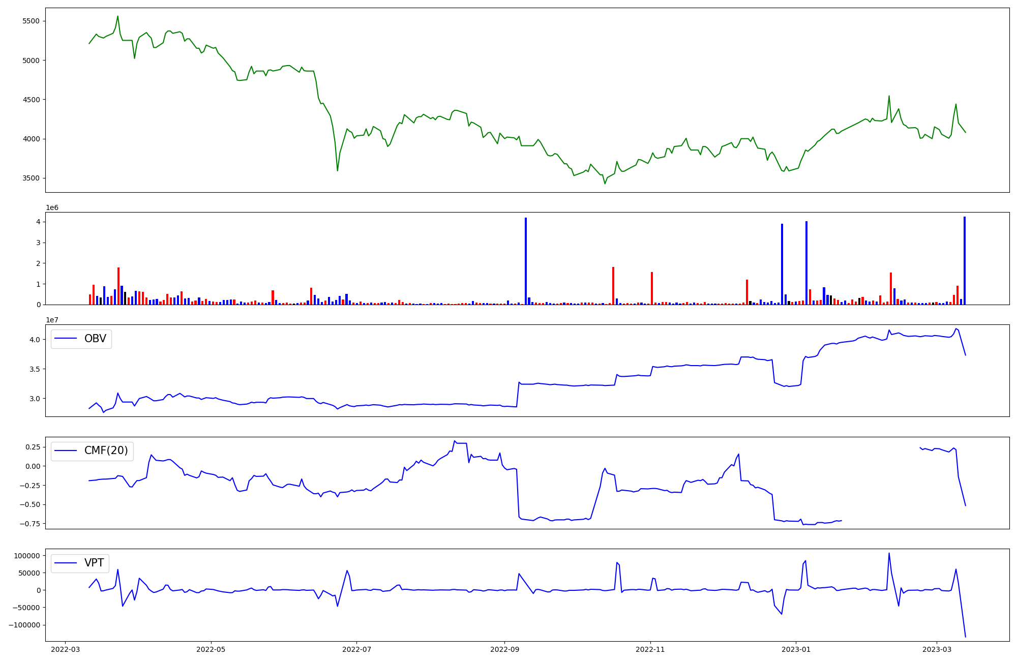Click the OBV legend label
1017x661 pixels.
point(95,339)
